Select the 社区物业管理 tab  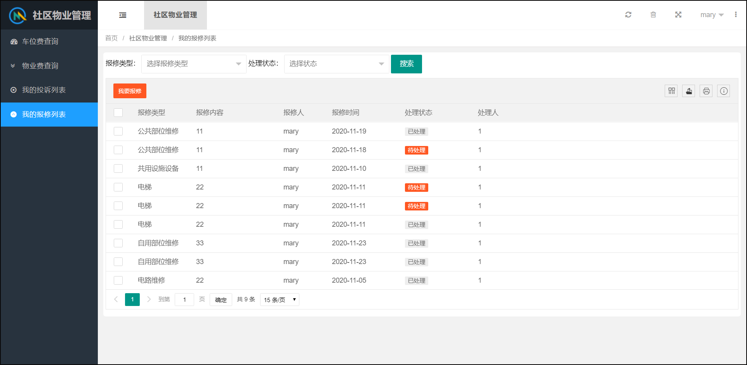tap(175, 15)
